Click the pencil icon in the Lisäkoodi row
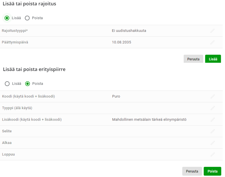Image resolution: width=225 pixels, height=177 pixels. pyautogui.click(x=213, y=120)
